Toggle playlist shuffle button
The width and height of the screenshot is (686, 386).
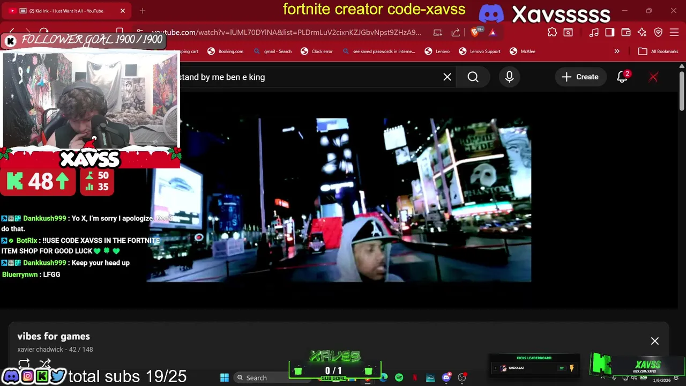pyautogui.click(x=45, y=363)
